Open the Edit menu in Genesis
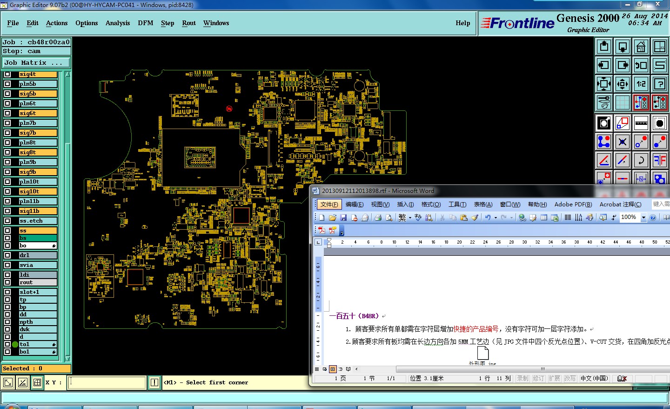 coord(33,23)
